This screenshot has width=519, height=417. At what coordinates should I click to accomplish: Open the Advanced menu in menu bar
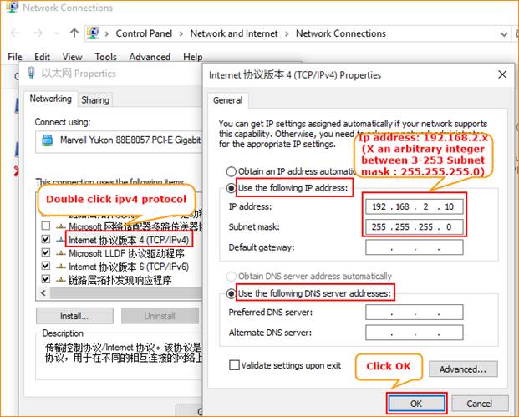pos(150,57)
